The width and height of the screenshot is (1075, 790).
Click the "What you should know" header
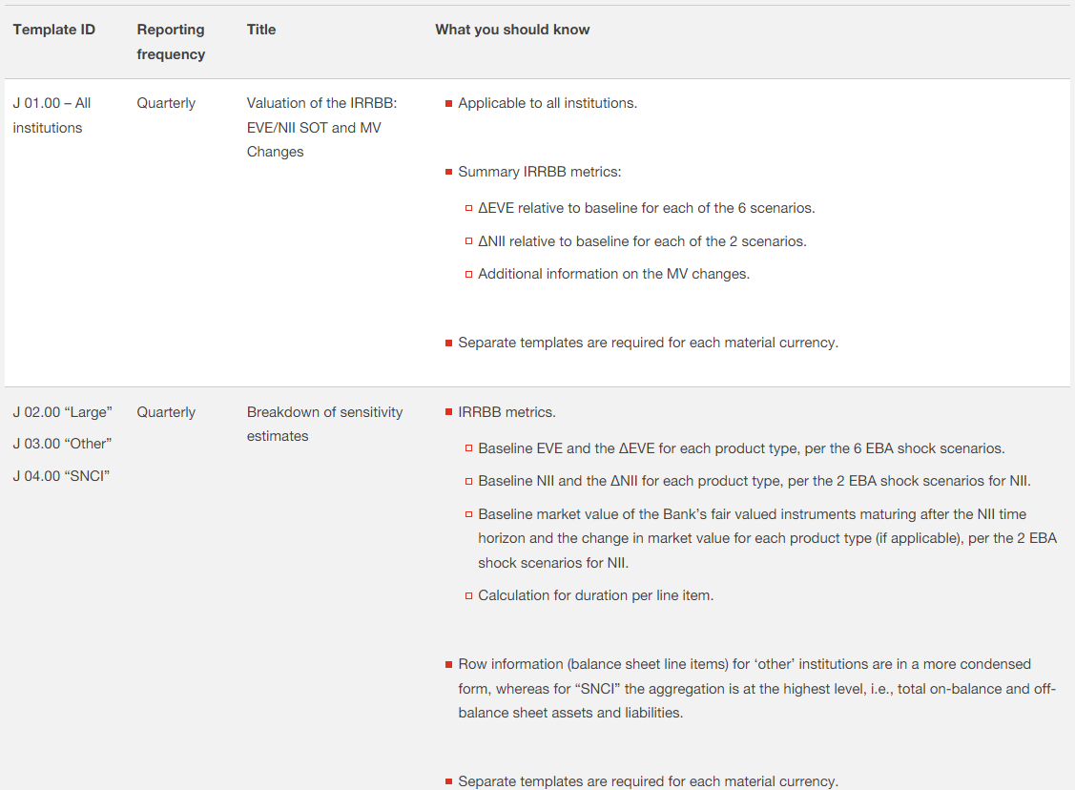pyautogui.click(x=512, y=30)
